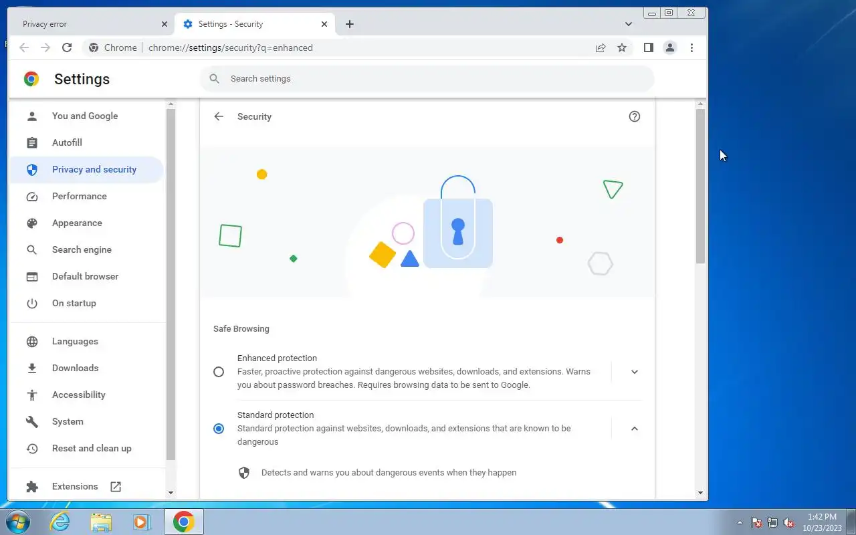Collapse the Standard protection details chevron
Screen dimensions: 856x535
pos(635,429)
